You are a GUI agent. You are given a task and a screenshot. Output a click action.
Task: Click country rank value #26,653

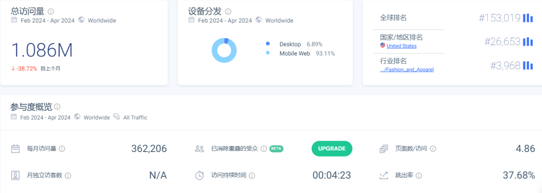point(502,41)
